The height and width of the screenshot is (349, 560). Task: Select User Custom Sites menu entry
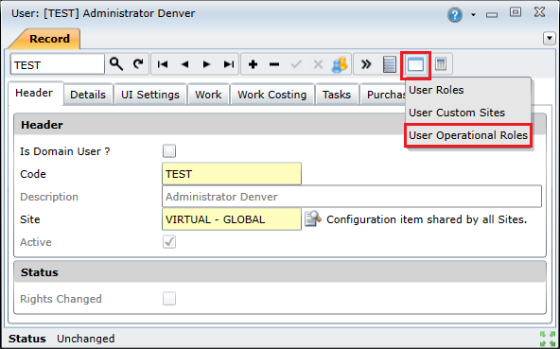click(x=468, y=113)
